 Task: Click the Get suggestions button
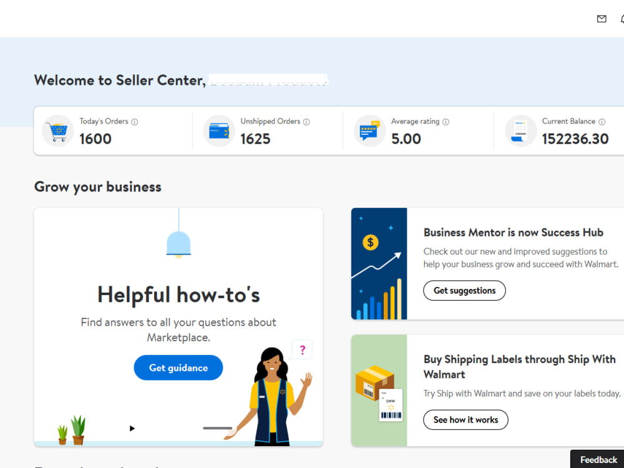[x=464, y=291]
